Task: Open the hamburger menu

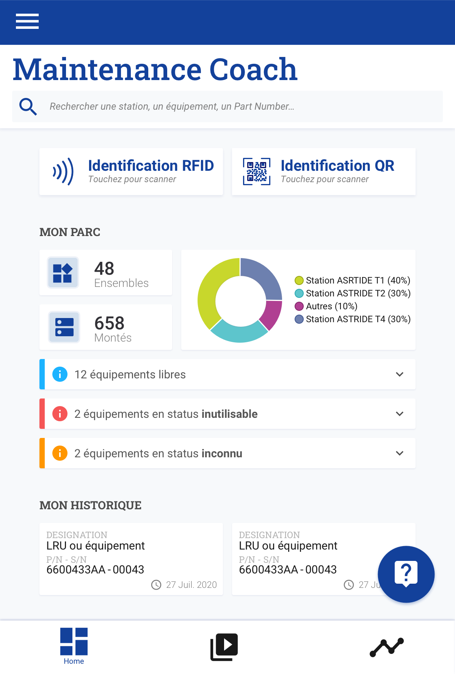Action: point(27,21)
